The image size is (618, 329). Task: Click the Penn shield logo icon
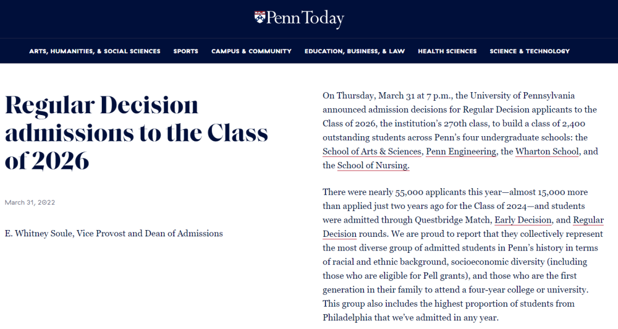260,17
